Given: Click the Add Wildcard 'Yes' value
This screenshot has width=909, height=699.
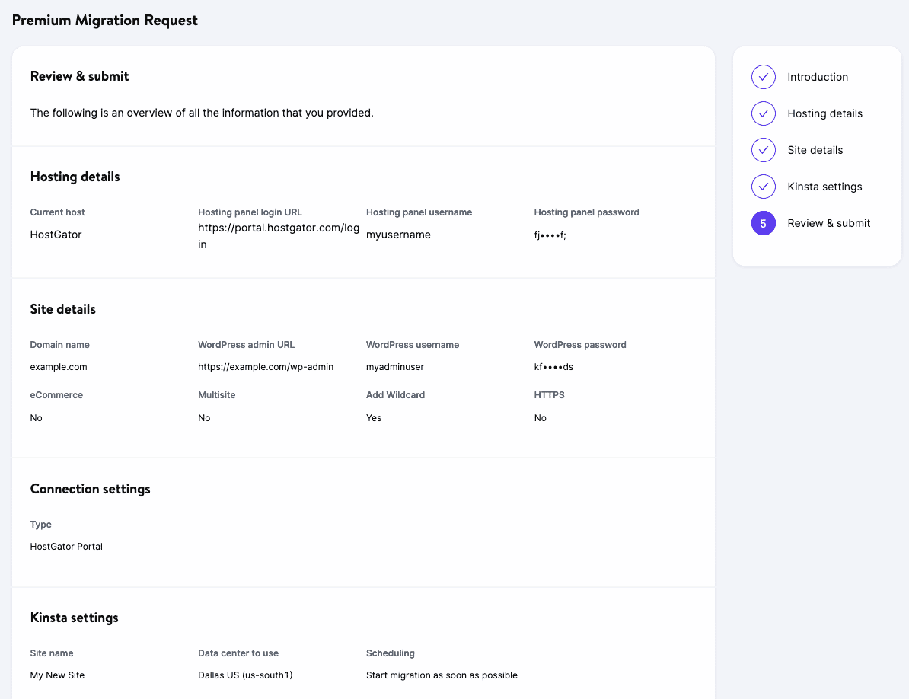Looking at the screenshot, I should [x=373, y=417].
